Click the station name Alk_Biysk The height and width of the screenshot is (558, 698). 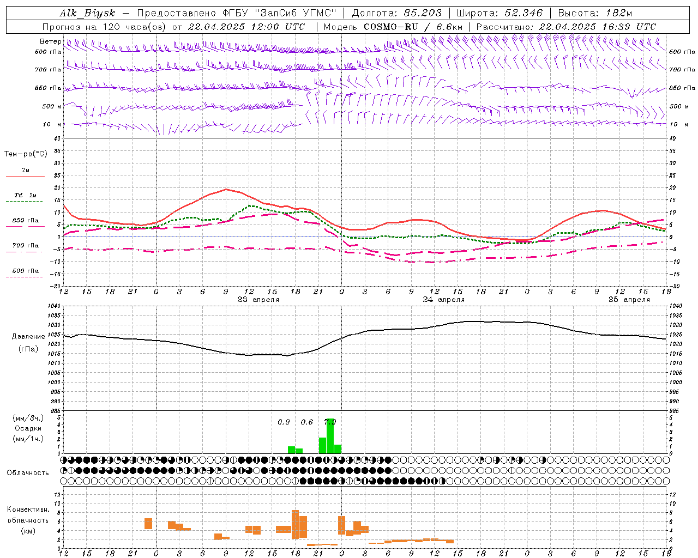(88, 14)
